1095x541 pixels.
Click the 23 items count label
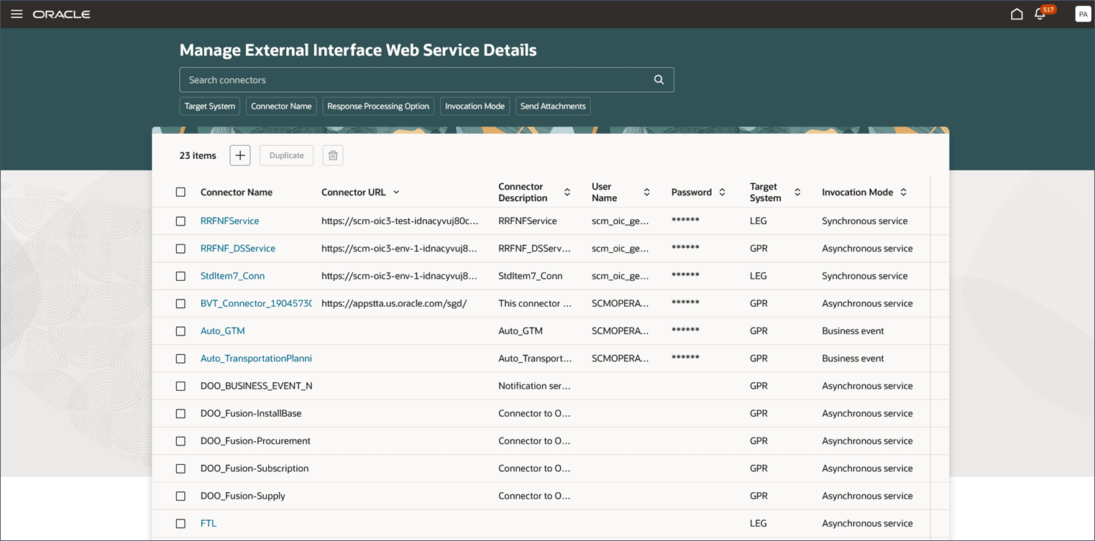(x=198, y=155)
